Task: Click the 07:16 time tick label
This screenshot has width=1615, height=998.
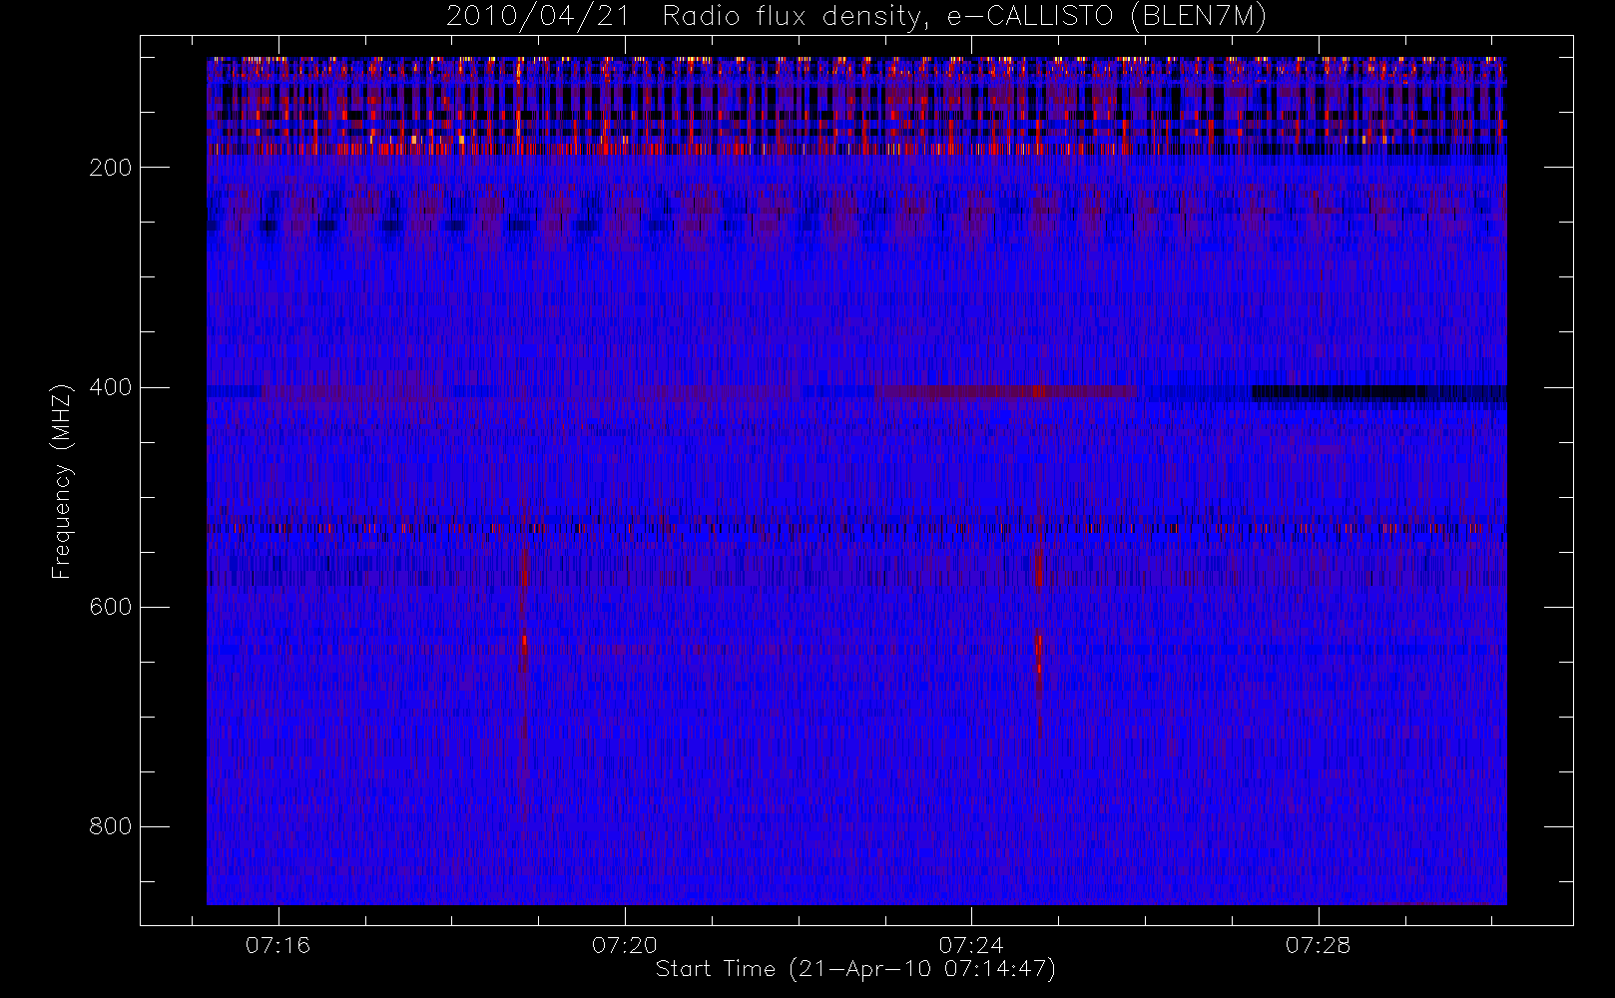Action: tap(278, 945)
